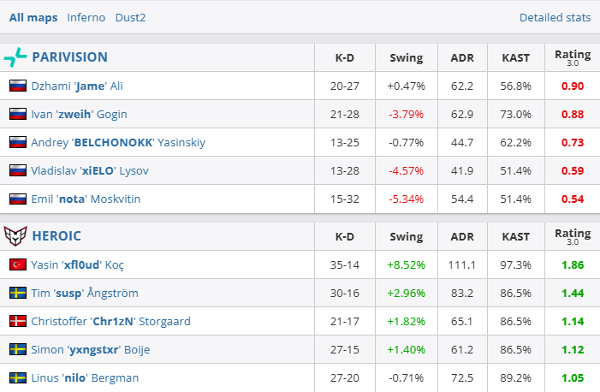The height and width of the screenshot is (392, 600).
Task: Click the Russian flag beside nota
Action: pyautogui.click(x=17, y=199)
